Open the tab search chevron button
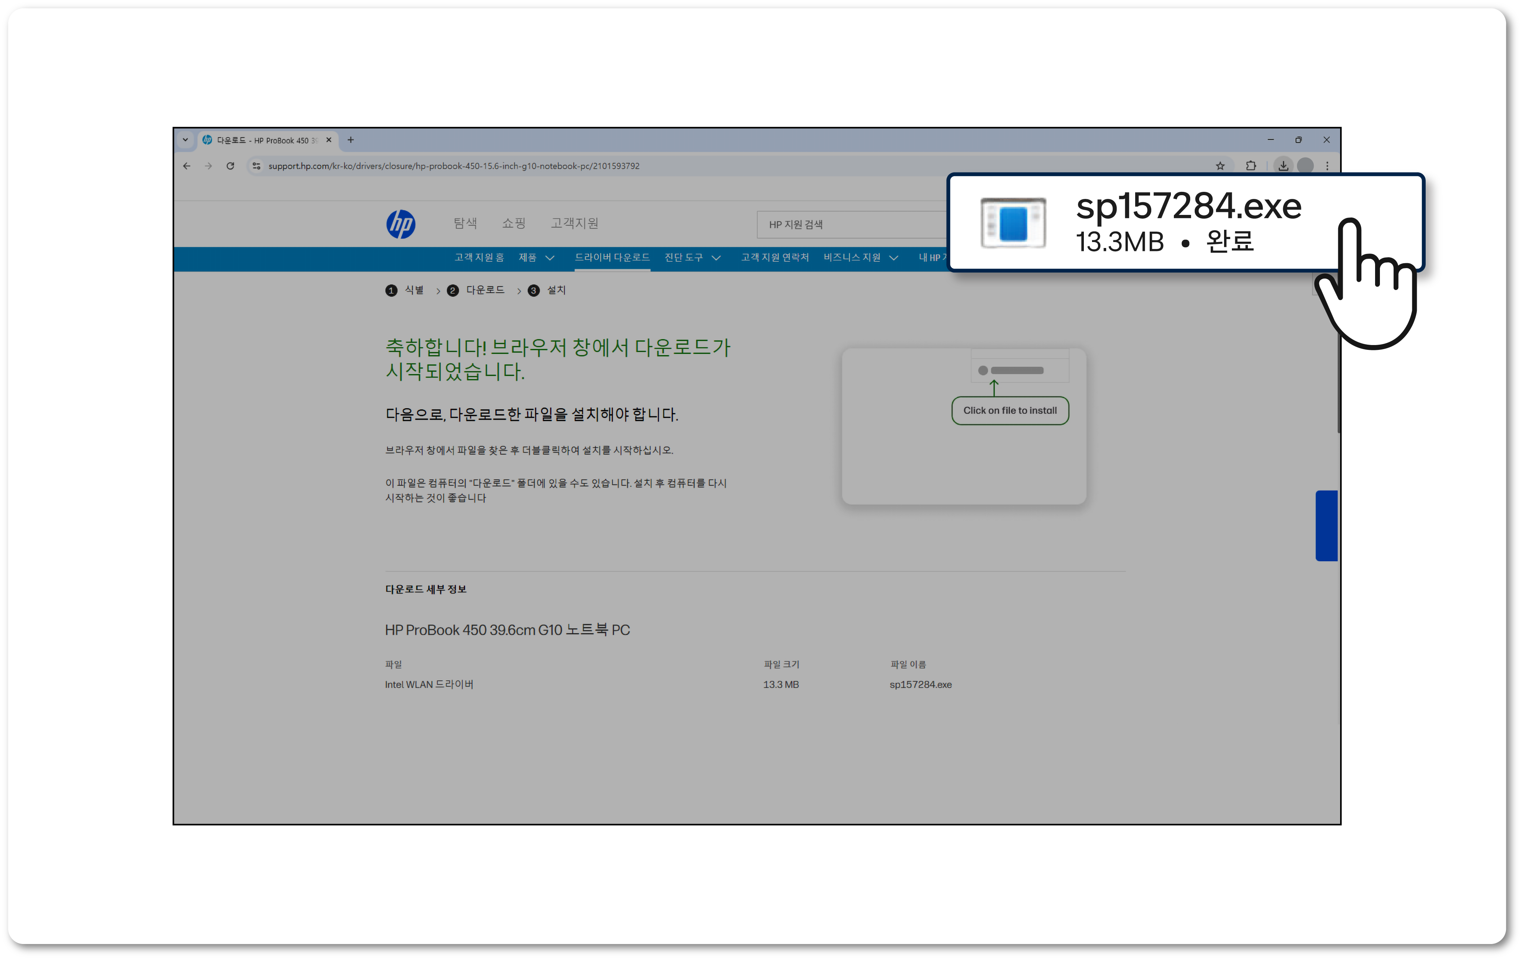1522x960 pixels. pos(185,140)
